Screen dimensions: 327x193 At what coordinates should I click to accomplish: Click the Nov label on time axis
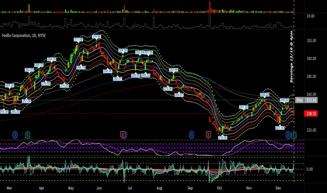point(249,188)
